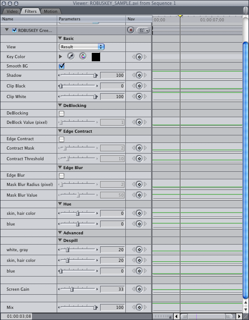
Task: Add keyframe for DeBlock Value (pixel)
Action: [x=139, y=122]
